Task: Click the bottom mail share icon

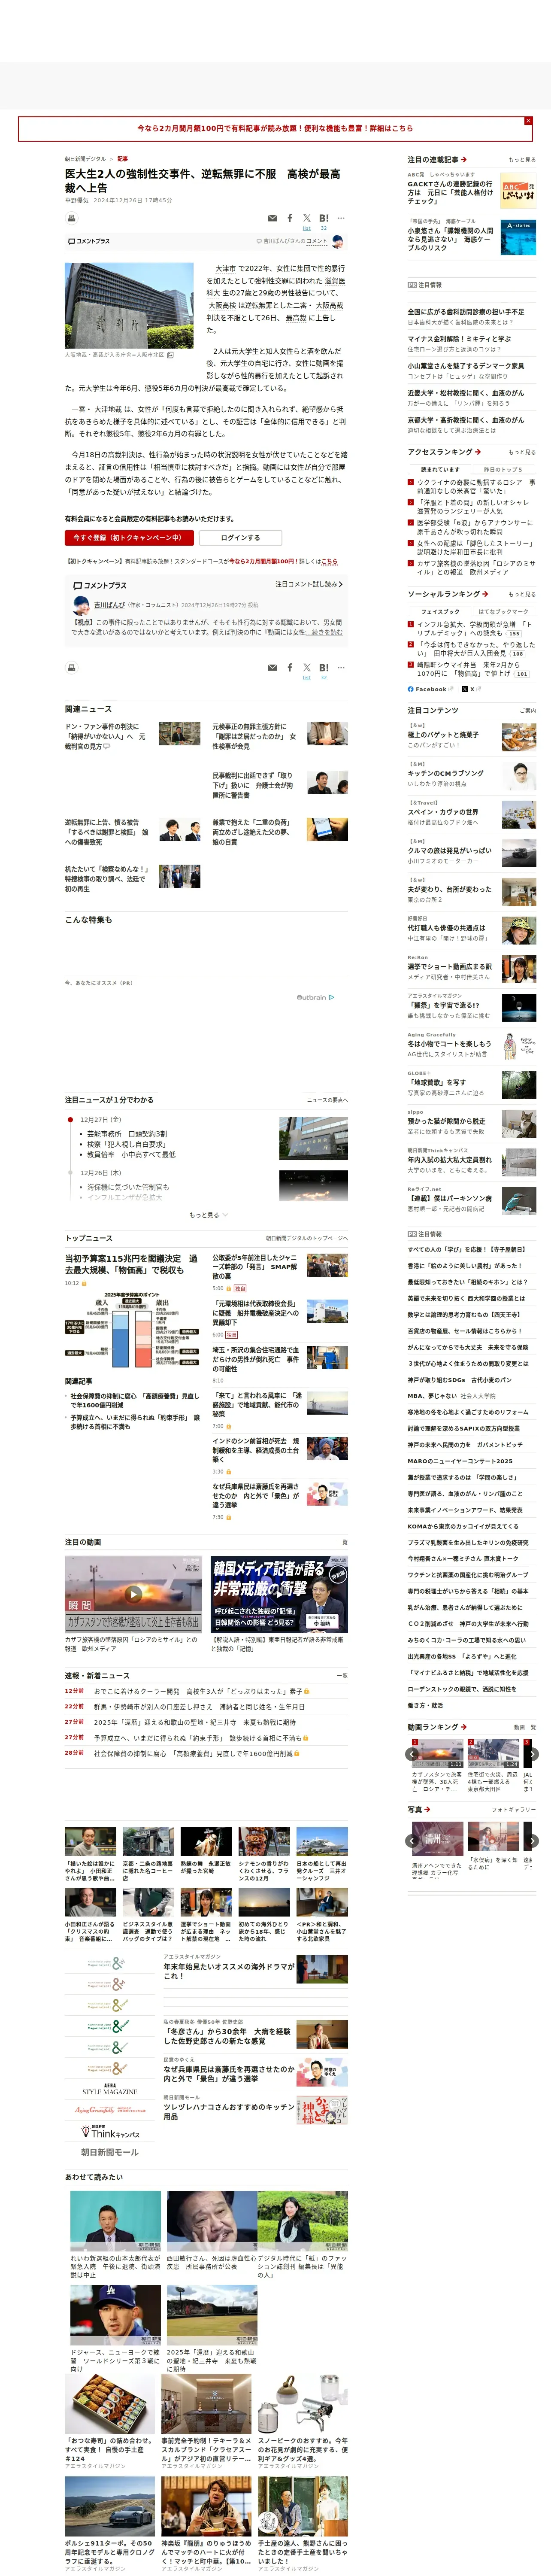Action: point(272,667)
